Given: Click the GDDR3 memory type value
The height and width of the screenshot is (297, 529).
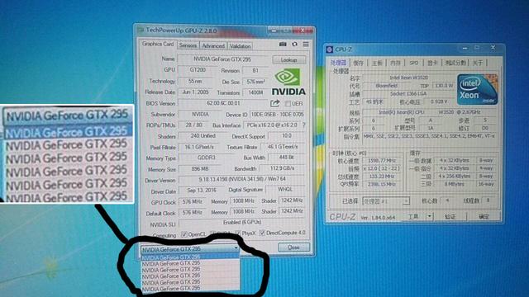Looking at the screenshot, I should (x=206, y=158).
